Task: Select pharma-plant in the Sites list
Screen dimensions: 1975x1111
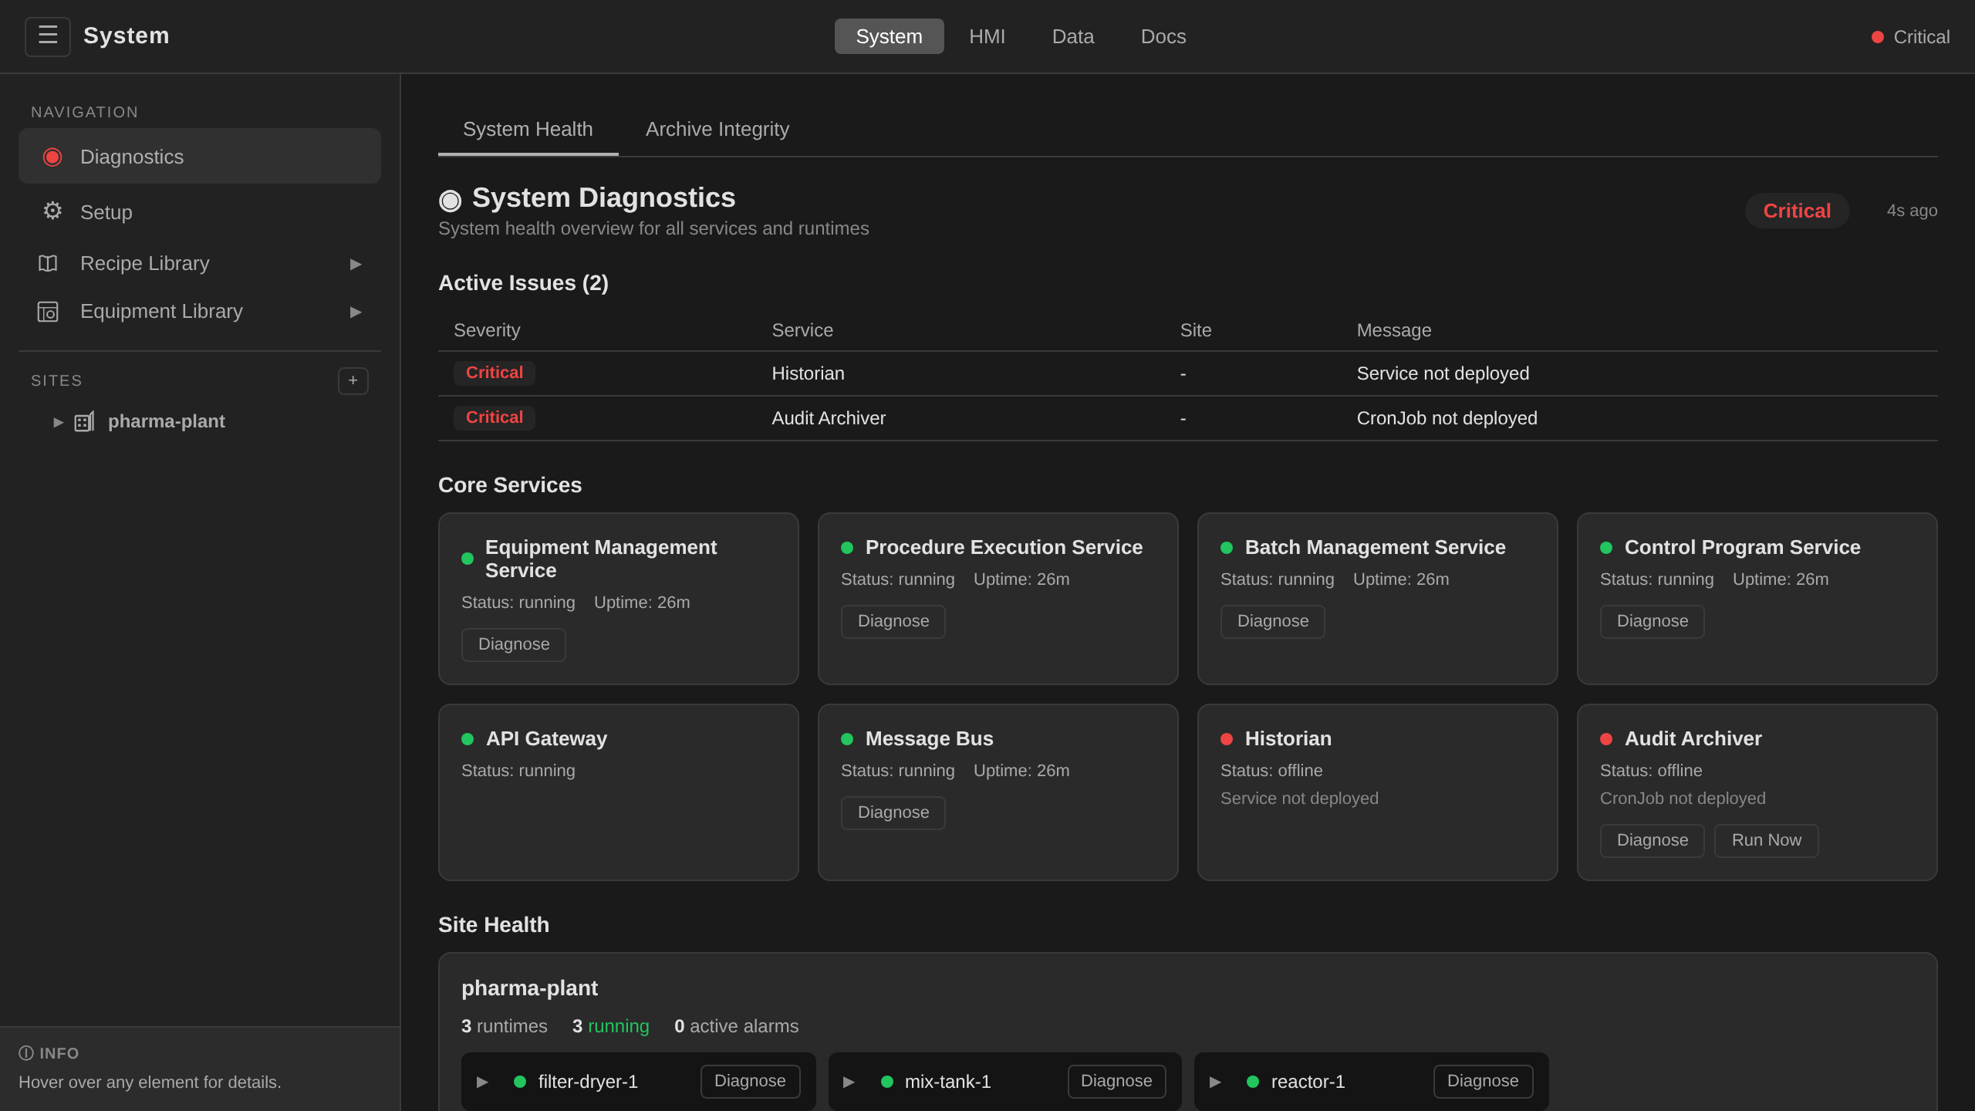Action: [x=166, y=421]
